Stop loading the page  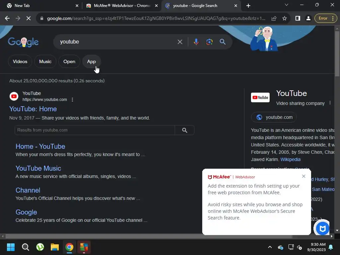[29, 19]
